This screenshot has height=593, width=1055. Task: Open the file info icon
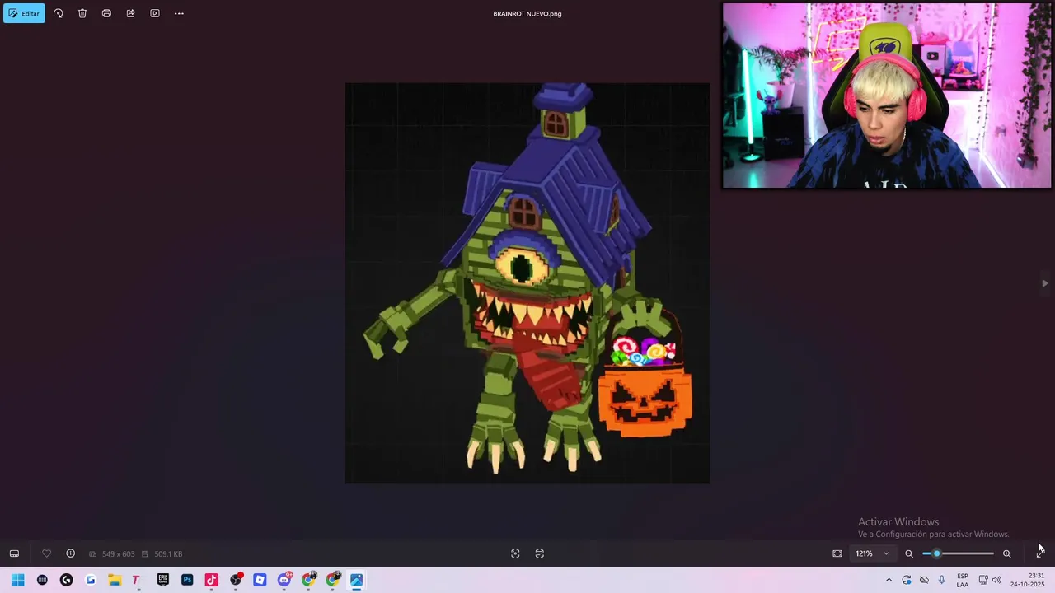coord(70,553)
